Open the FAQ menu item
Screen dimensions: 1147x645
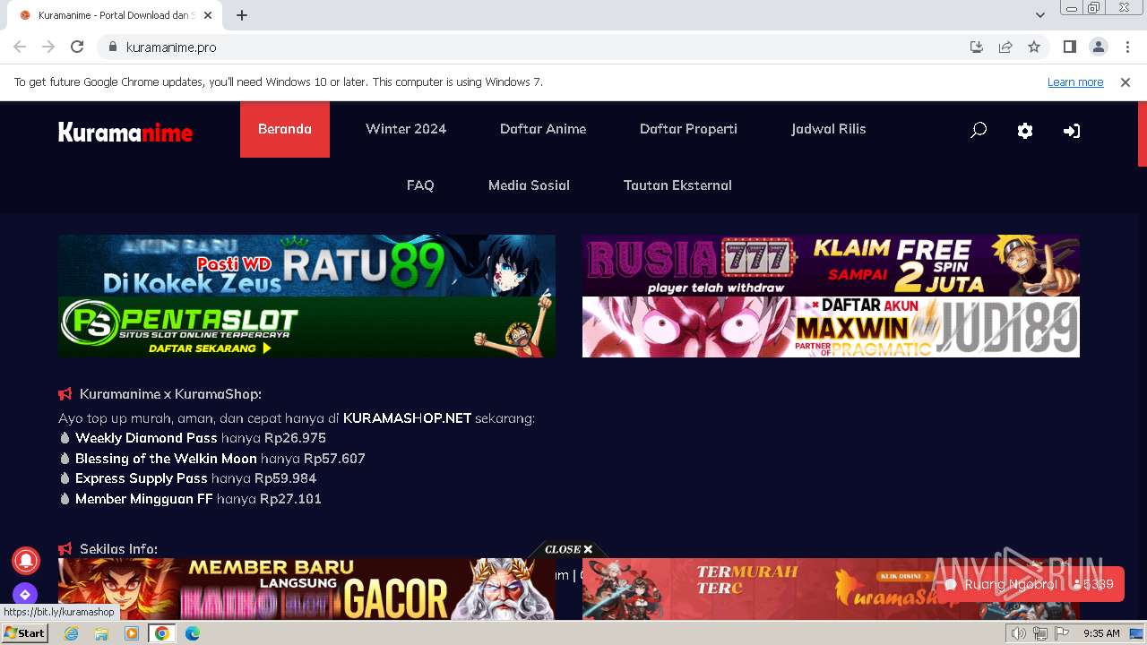(420, 185)
